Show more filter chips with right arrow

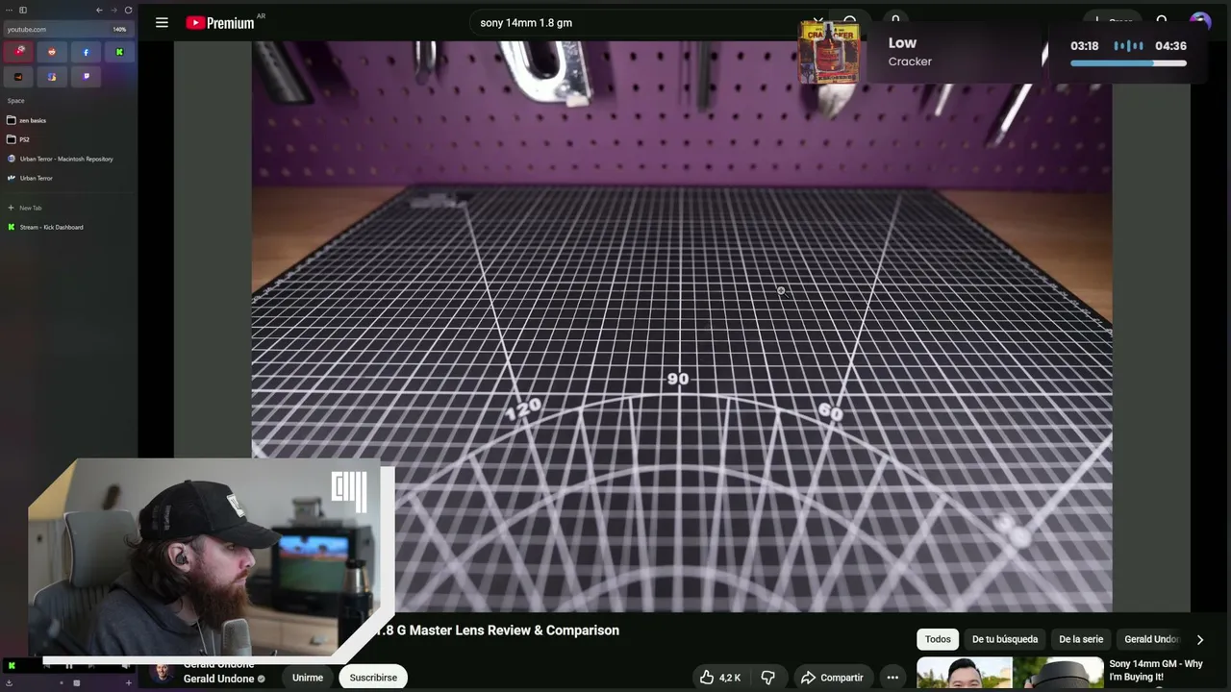[x=1199, y=639]
